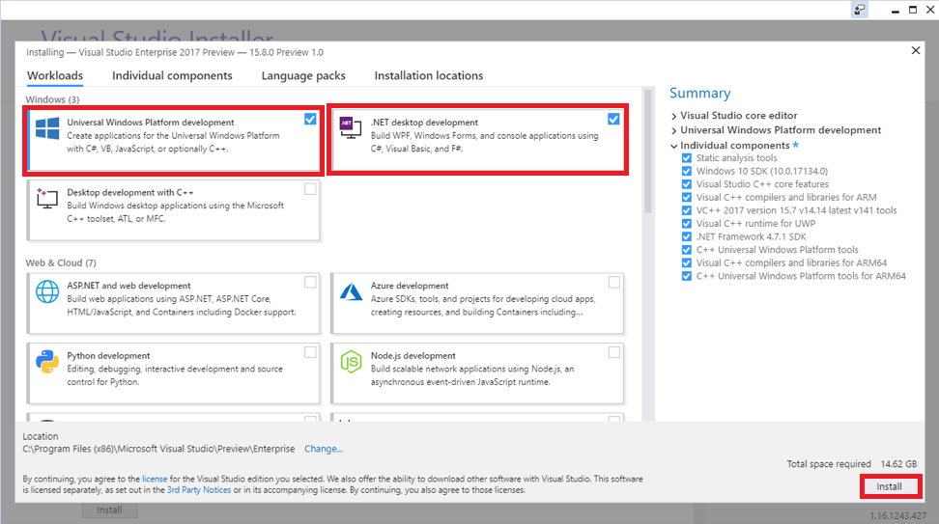The width and height of the screenshot is (939, 524).
Task: Click the .NET desktop development monitor icon
Action: pos(351,127)
